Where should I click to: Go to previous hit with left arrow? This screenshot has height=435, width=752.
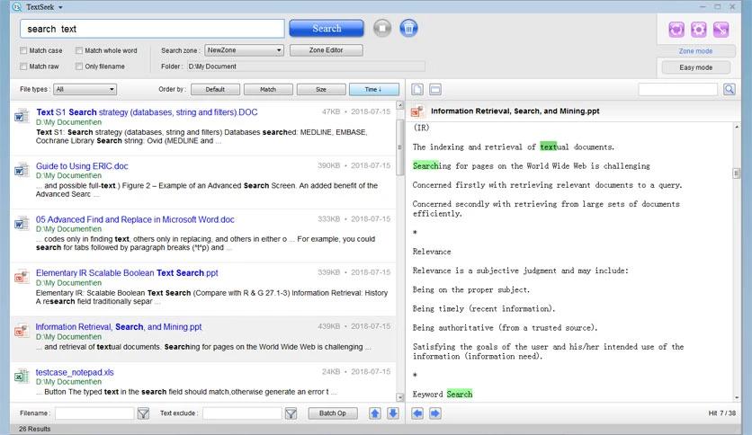417,413
